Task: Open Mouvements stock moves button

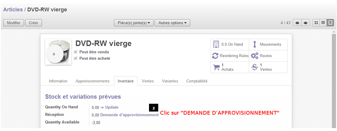Action: (x=268, y=45)
